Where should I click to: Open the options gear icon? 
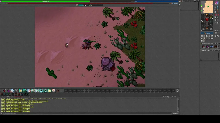[215, 36]
